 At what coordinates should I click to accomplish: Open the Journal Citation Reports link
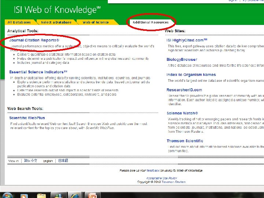tap(34, 40)
